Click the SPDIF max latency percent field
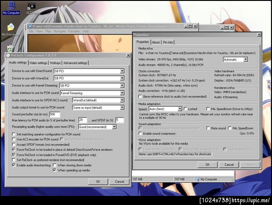The width and height of the screenshot is (272, 205). (120, 120)
